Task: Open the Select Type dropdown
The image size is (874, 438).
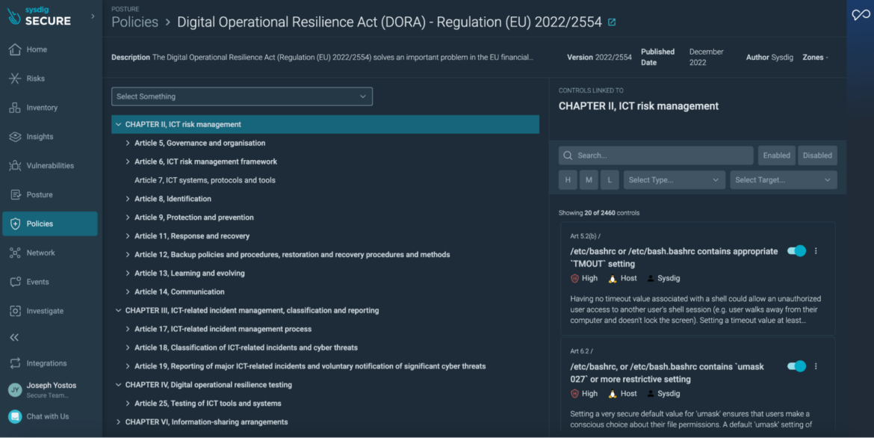Action: click(674, 179)
